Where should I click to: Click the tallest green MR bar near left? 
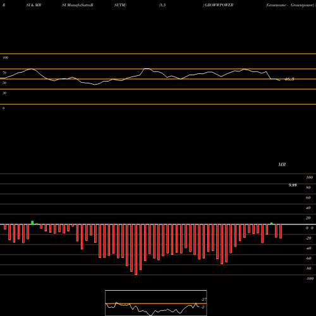pos(32,222)
